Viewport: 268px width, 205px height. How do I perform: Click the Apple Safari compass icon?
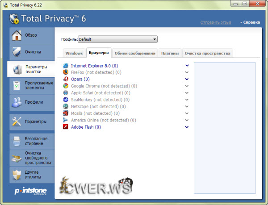coord(66,93)
